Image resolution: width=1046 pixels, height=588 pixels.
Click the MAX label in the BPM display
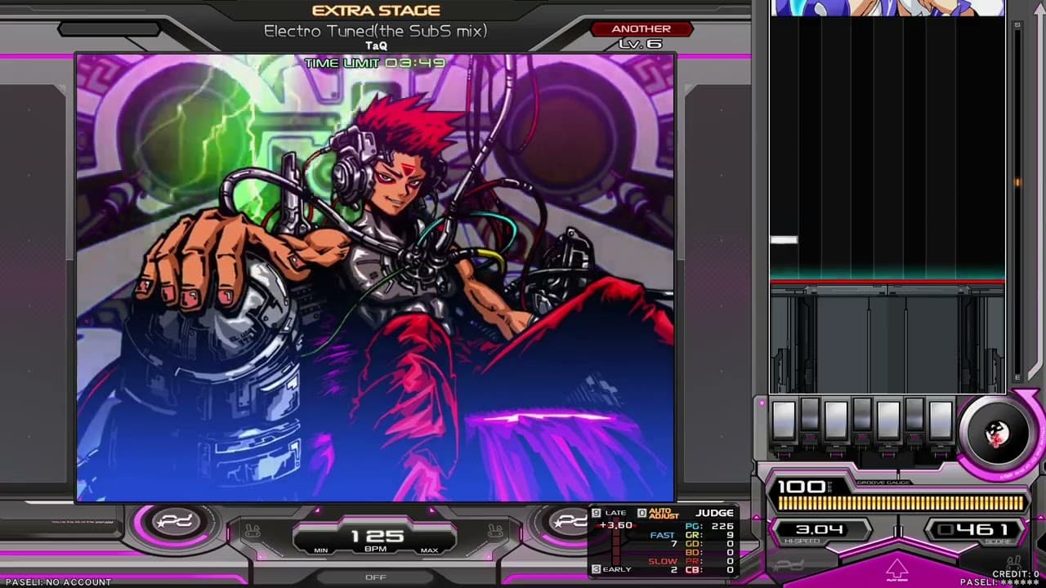(x=430, y=550)
